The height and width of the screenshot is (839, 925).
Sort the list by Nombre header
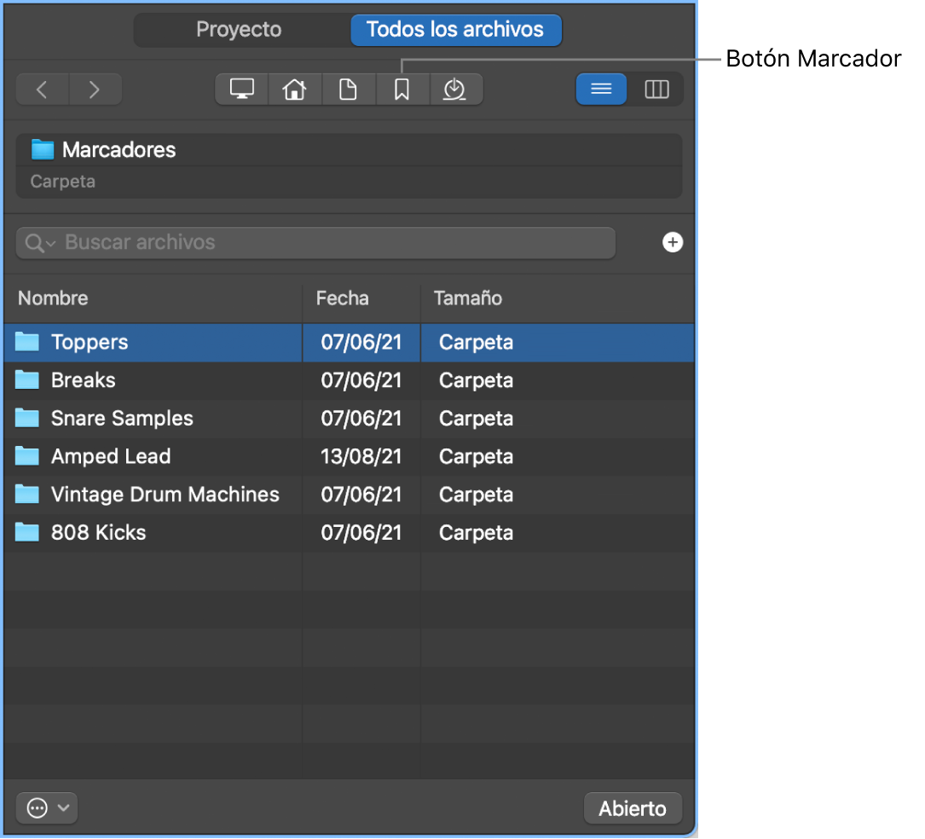point(53,298)
